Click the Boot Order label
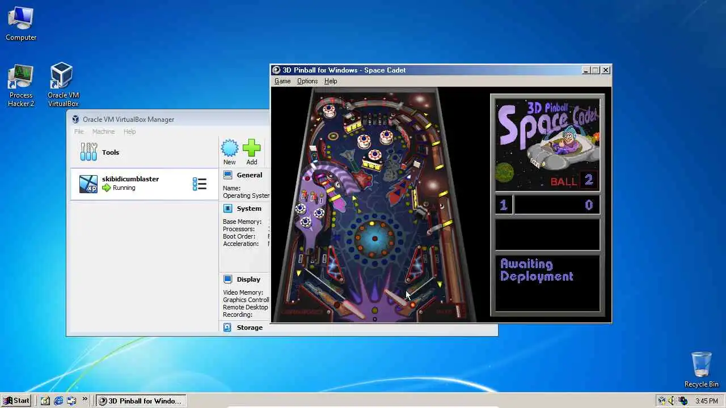The height and width of the screenshot is (408, 726). tap(239, 236)
